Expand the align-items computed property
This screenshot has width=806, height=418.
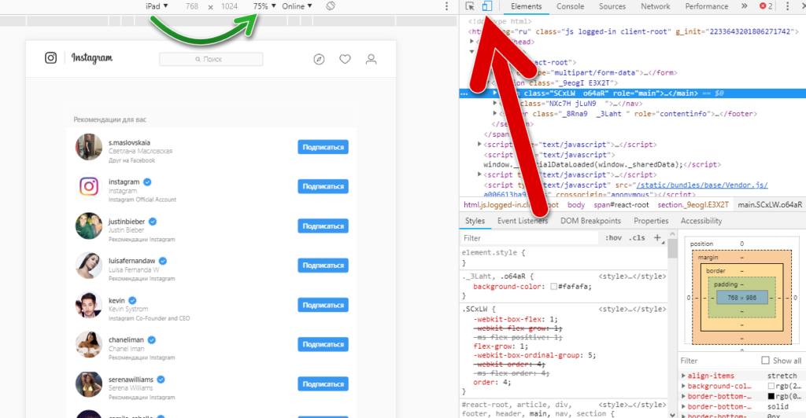tap(683, 376)
